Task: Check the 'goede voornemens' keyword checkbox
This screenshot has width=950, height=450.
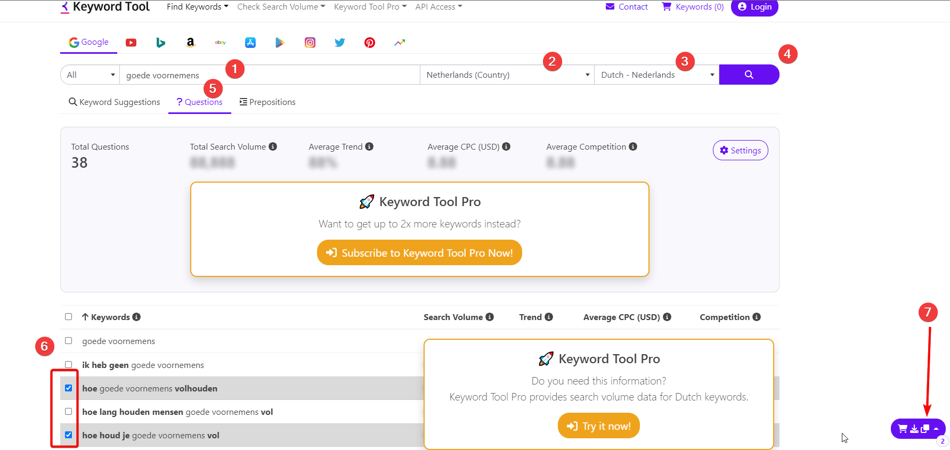Action: (69, 341)
